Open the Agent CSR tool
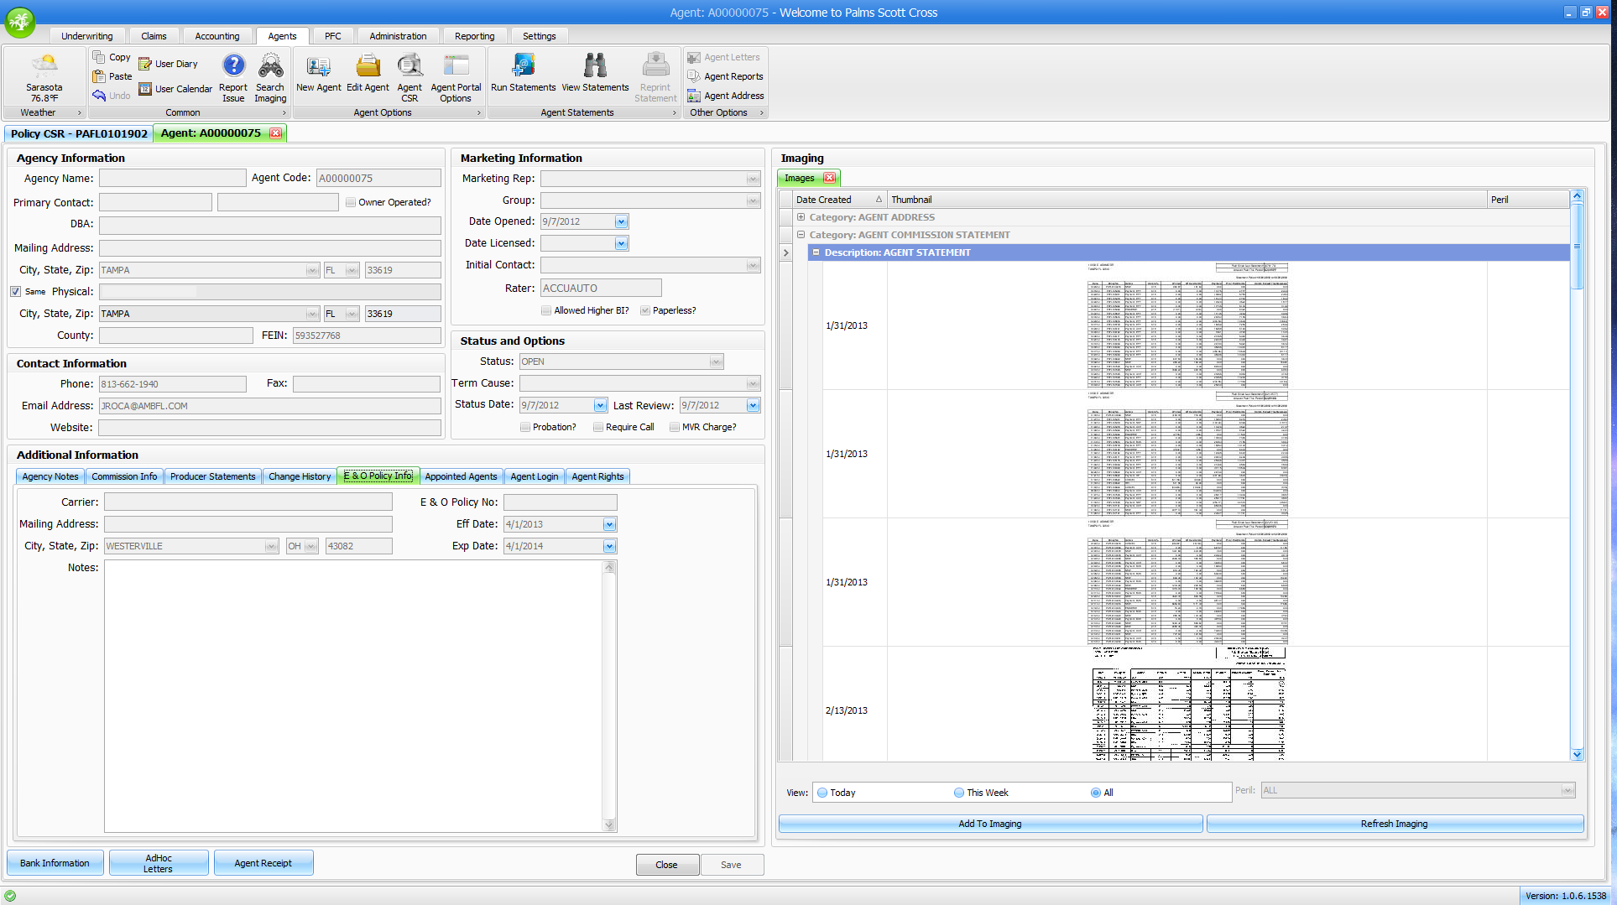The height and width of the screenshot is (905, 1617). (409, 77)
